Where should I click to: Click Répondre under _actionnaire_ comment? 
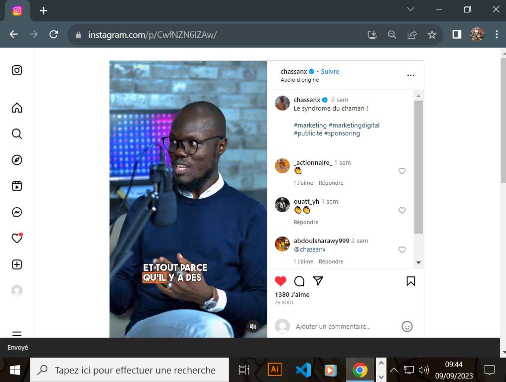pos(331,183)
